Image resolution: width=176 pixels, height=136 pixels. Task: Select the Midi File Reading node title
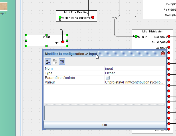pyautogui.click(x=76, y=12)
